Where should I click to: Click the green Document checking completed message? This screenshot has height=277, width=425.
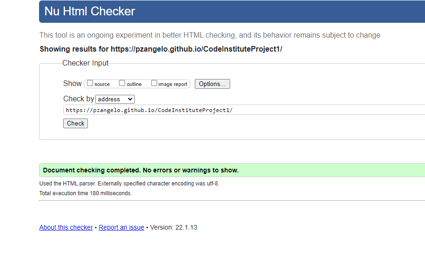232,170
